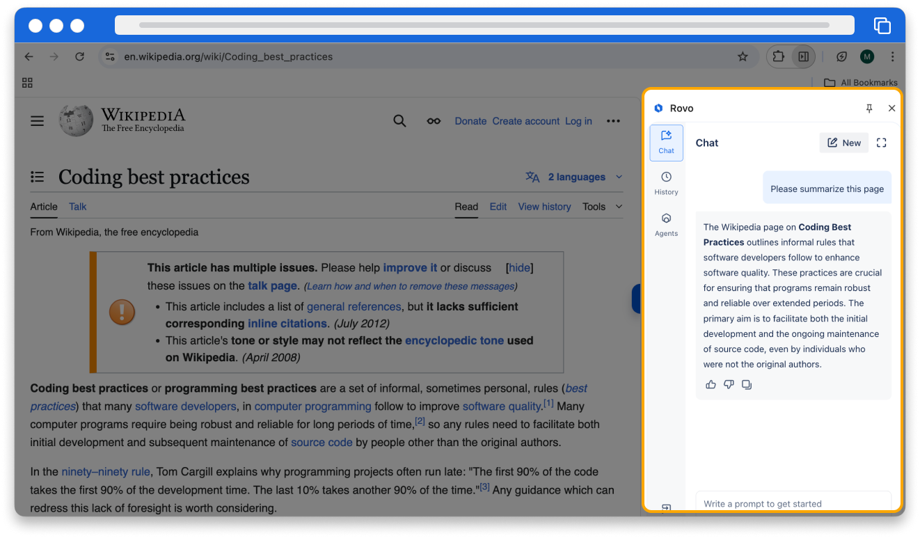Open History in Rovo sidebar
Viewport: 920px width, 538px height.
coord(666,184)
